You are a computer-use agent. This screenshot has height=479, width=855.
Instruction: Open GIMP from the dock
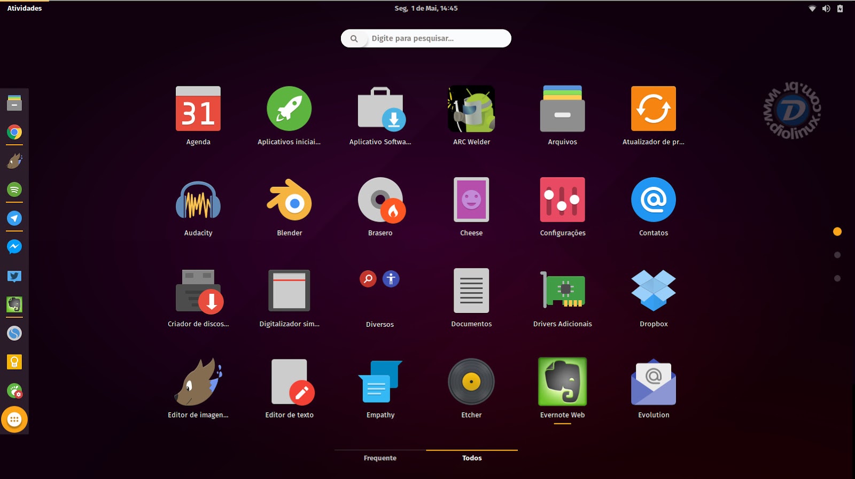[14, 161]
